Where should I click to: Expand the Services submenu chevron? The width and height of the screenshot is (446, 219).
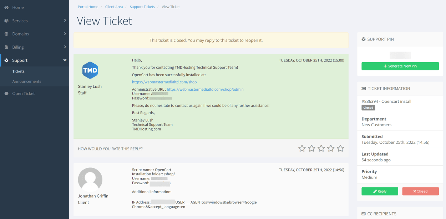coord(65,21)
